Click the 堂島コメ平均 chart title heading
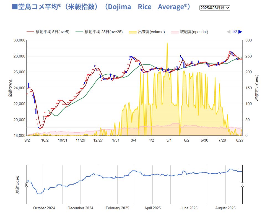This screenshot has width=265, height=214. tap(101, 7)
